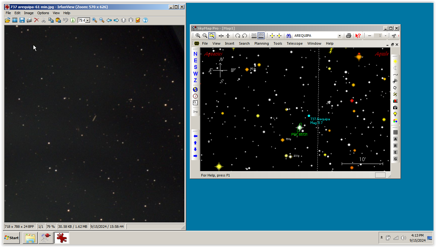This screenshot has height=247, width=436.
Task: Save the image with the floppy icon
Action: (x=22, y=20)
